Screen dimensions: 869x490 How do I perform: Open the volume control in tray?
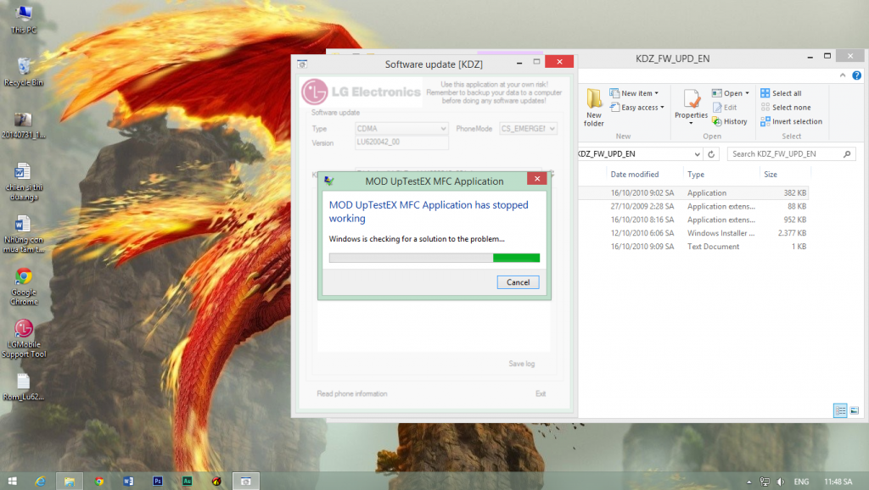781,482
